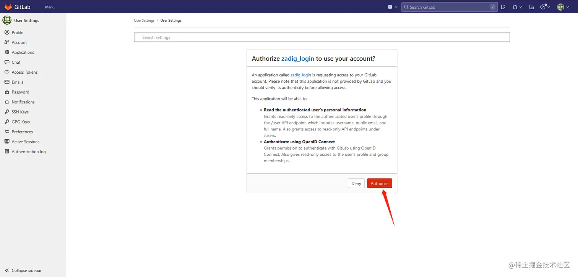Screen dimensions: 578x277
Task: Click the SSH Keys key icon
Action: click(7, 112)
